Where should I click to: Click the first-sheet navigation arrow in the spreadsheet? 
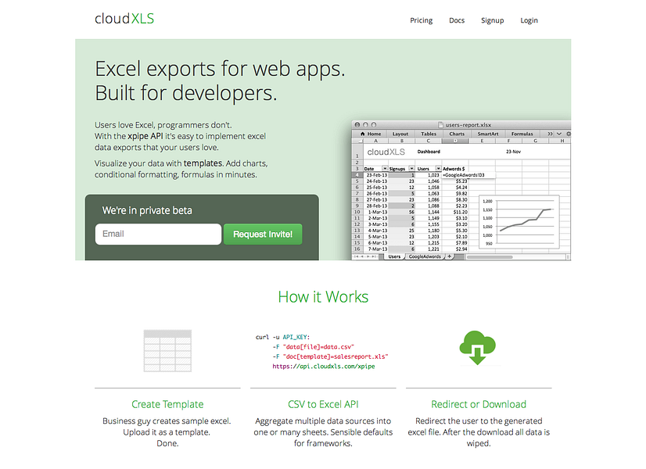click(x=357, y=256)
